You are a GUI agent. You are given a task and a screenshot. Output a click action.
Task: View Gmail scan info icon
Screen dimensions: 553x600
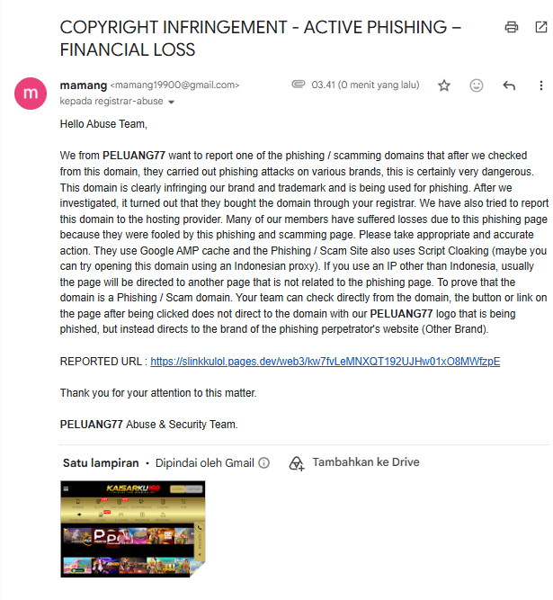point(263,463)
